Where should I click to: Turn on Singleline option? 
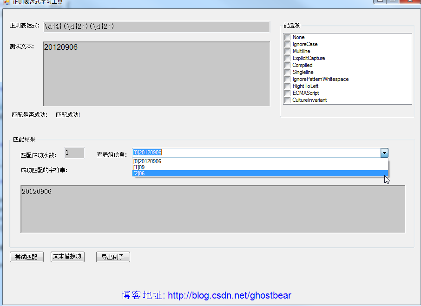(x=287, y=72)
